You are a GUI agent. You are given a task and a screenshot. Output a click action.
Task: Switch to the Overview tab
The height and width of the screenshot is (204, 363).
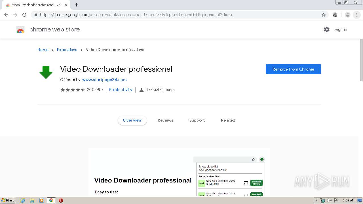pos(132,120)
